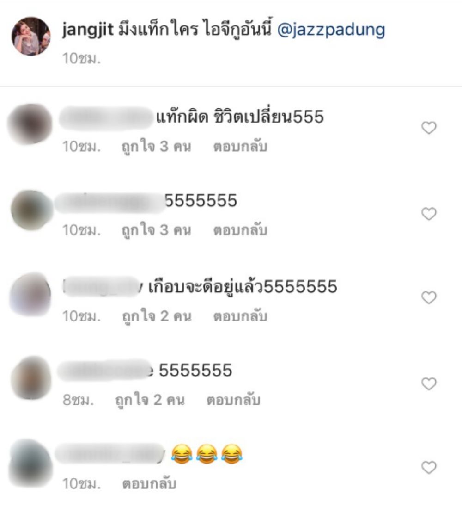View 'ถูกใจ 2 คน' on the 8ชม. comment
The image size is (462, 513).
click(x=150, y=400)
